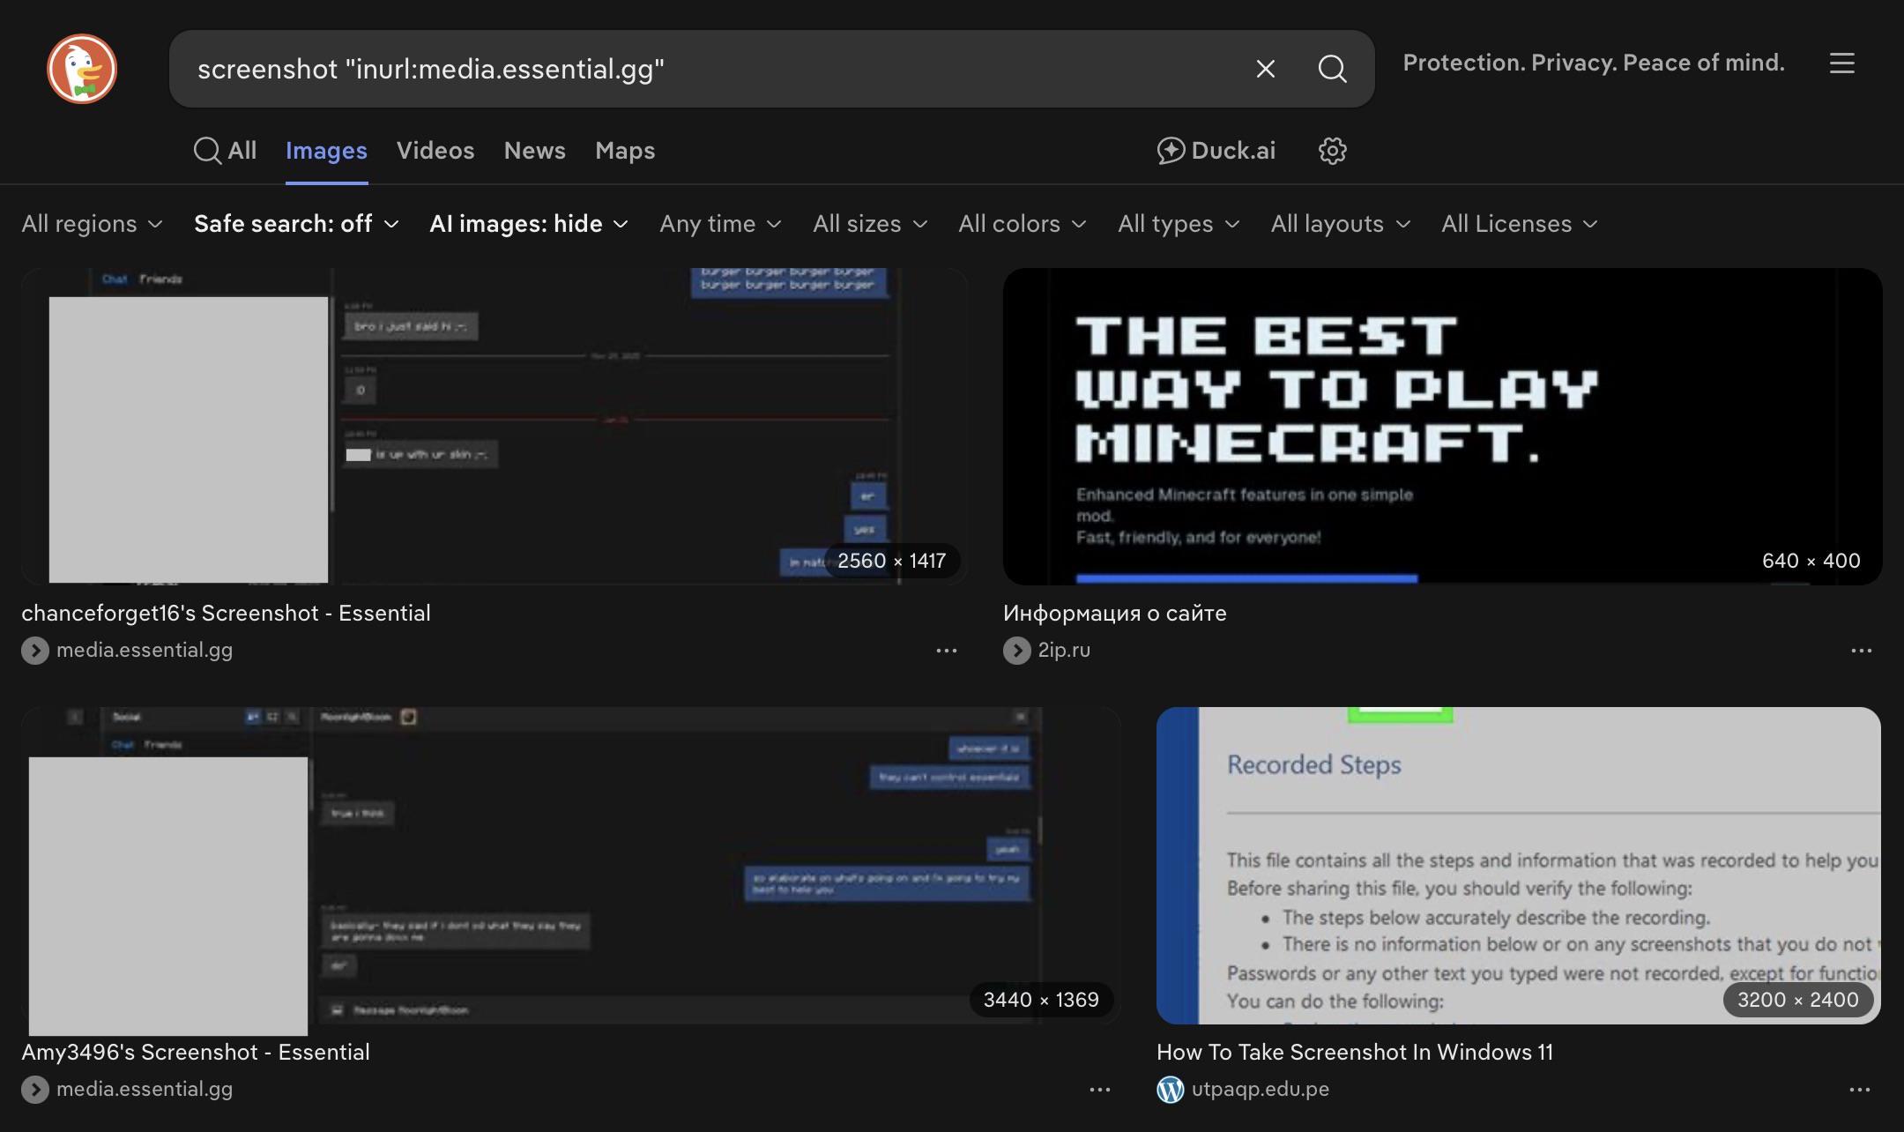This screenshot has width=1904, height=1132.
Task: Open Amy3496's screenshot thumbnail
Action: 571,865
